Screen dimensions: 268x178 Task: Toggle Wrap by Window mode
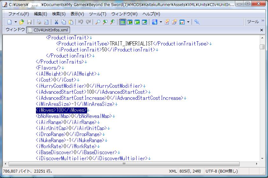137,22
